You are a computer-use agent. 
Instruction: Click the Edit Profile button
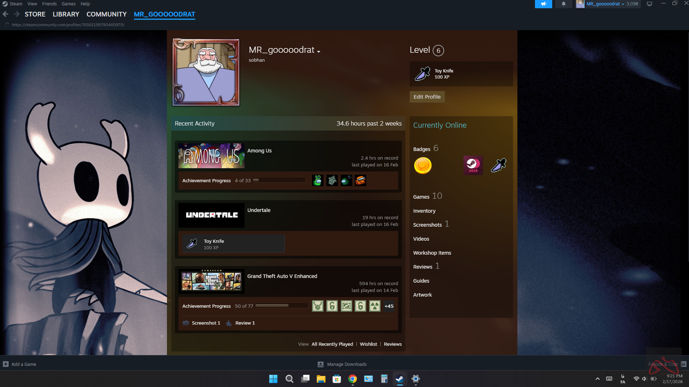(427, 97)
